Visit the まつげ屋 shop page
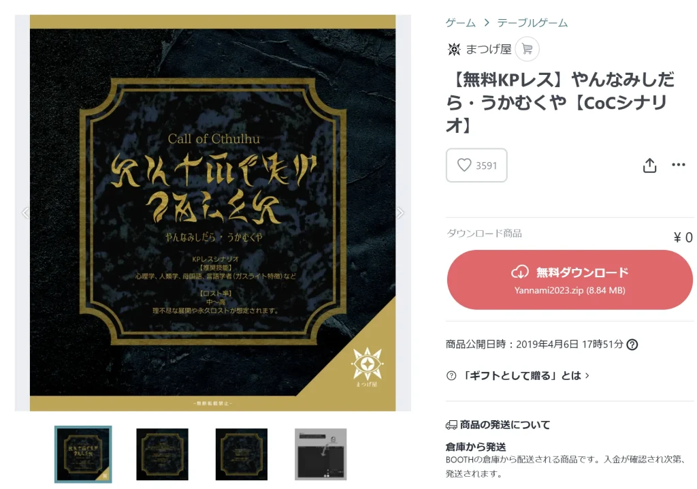Image resolution: width=697 pixels, height=489 pixels. (x=489, y=50)
